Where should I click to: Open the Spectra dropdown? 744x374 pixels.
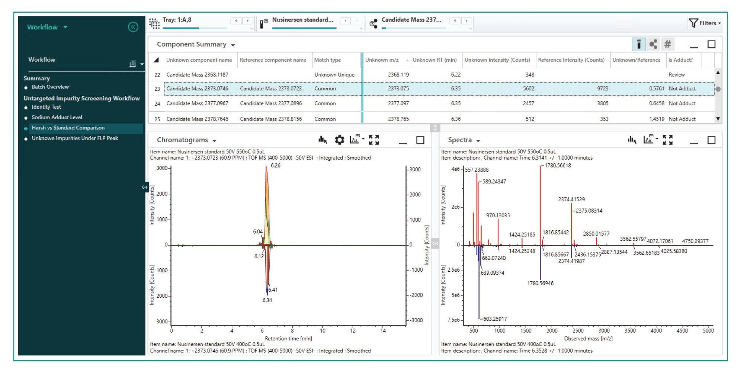pyautogui.click(x=478, y=141)
